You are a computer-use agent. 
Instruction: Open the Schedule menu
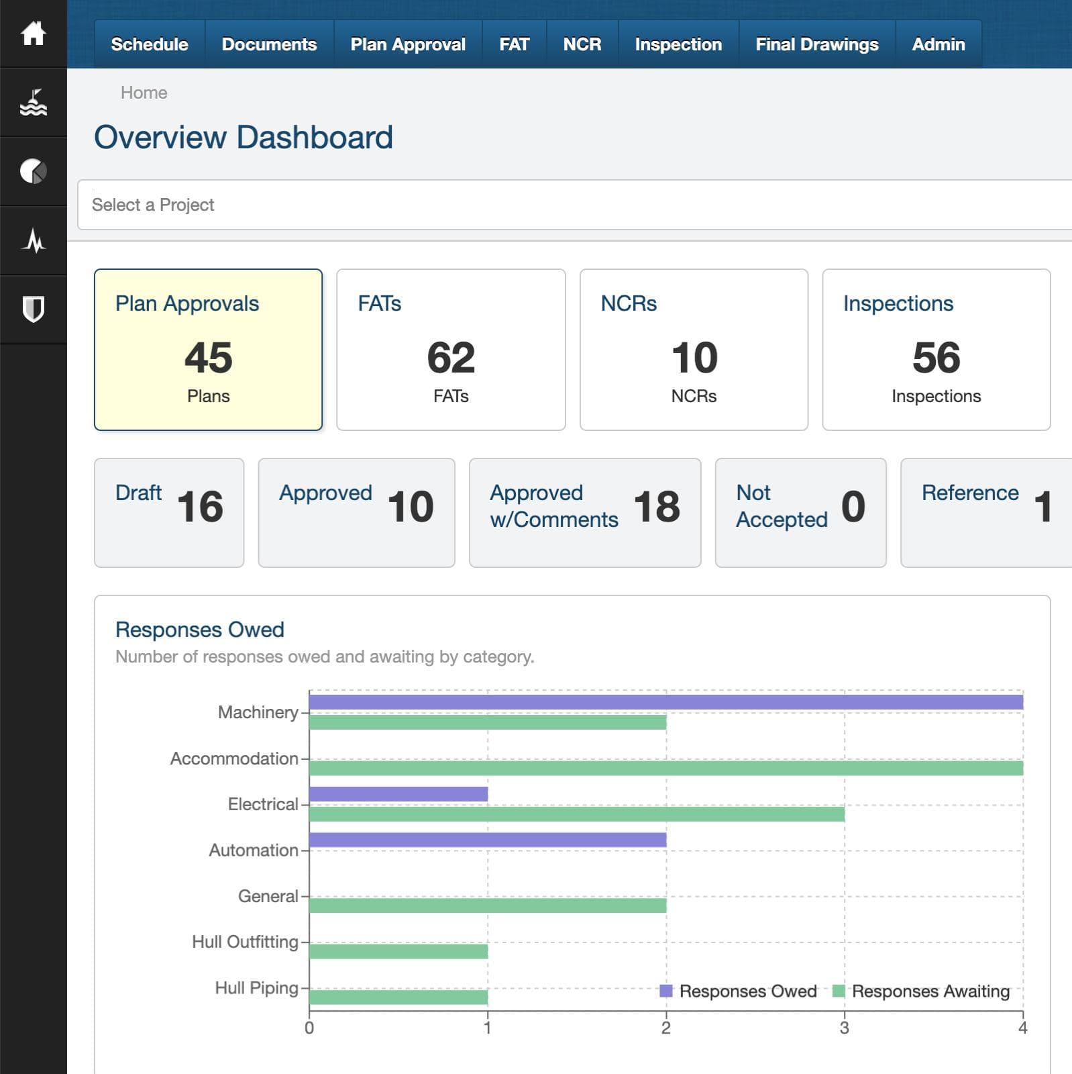click(x=150, y=44)
